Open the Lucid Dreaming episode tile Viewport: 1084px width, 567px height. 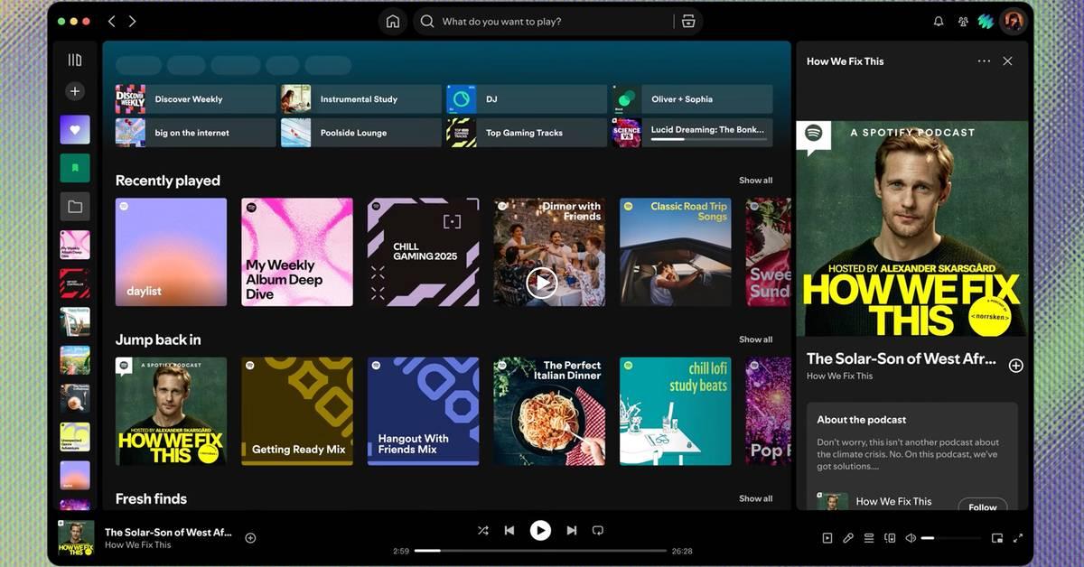coord(692,133)
